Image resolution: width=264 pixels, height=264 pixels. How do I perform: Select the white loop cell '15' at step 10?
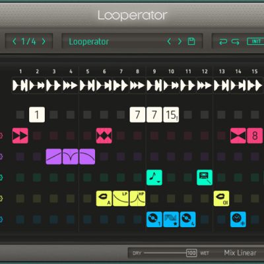pyautogui.click(x=171, y=115)
